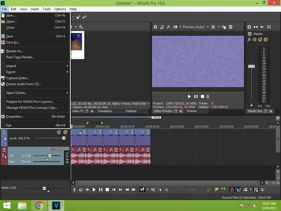This screenshot has width=281, height=211.
Task: Toggle Enable Snapping magnet icon
Action: pos(232,190)
